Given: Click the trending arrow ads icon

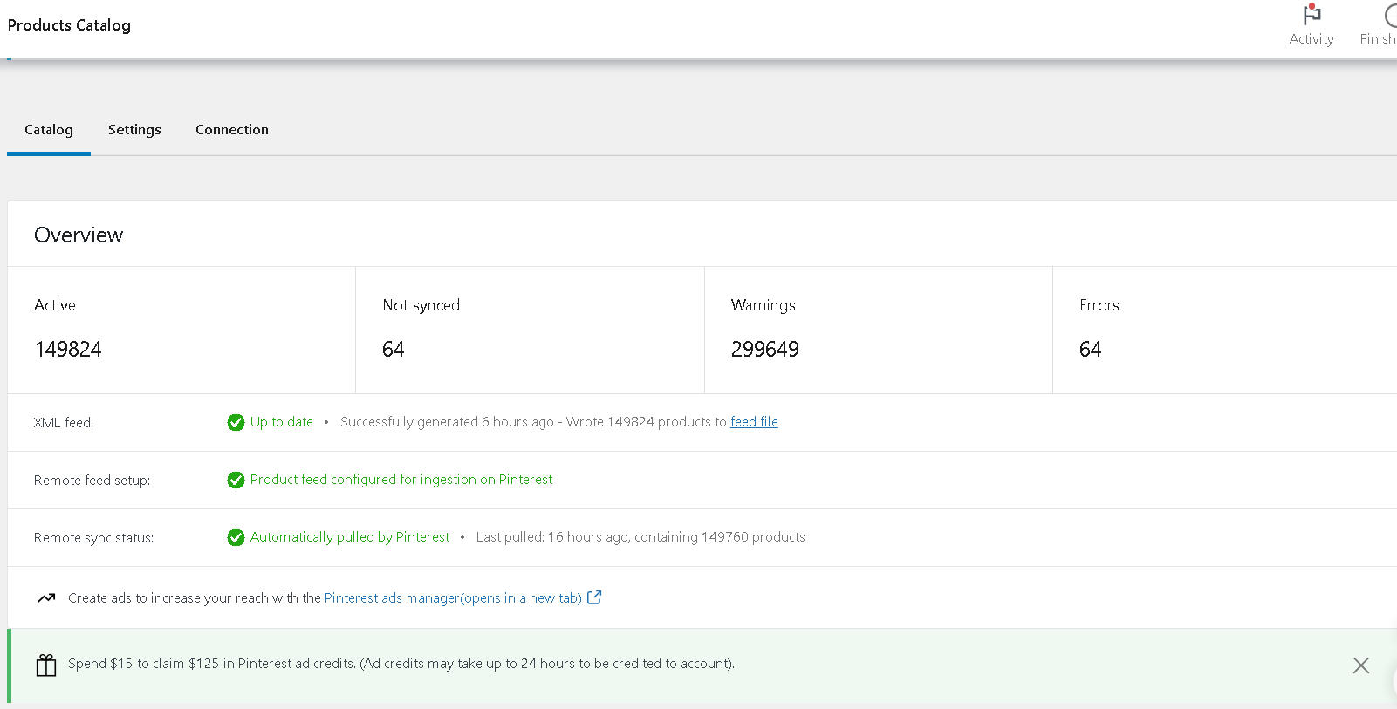Looking at the screenshot, I should coord(46,598).
